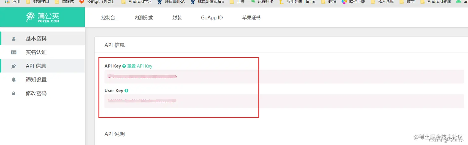Select 通知设置 in the sidebar
This screenshot has width=468, height=145.
point(42,79)
